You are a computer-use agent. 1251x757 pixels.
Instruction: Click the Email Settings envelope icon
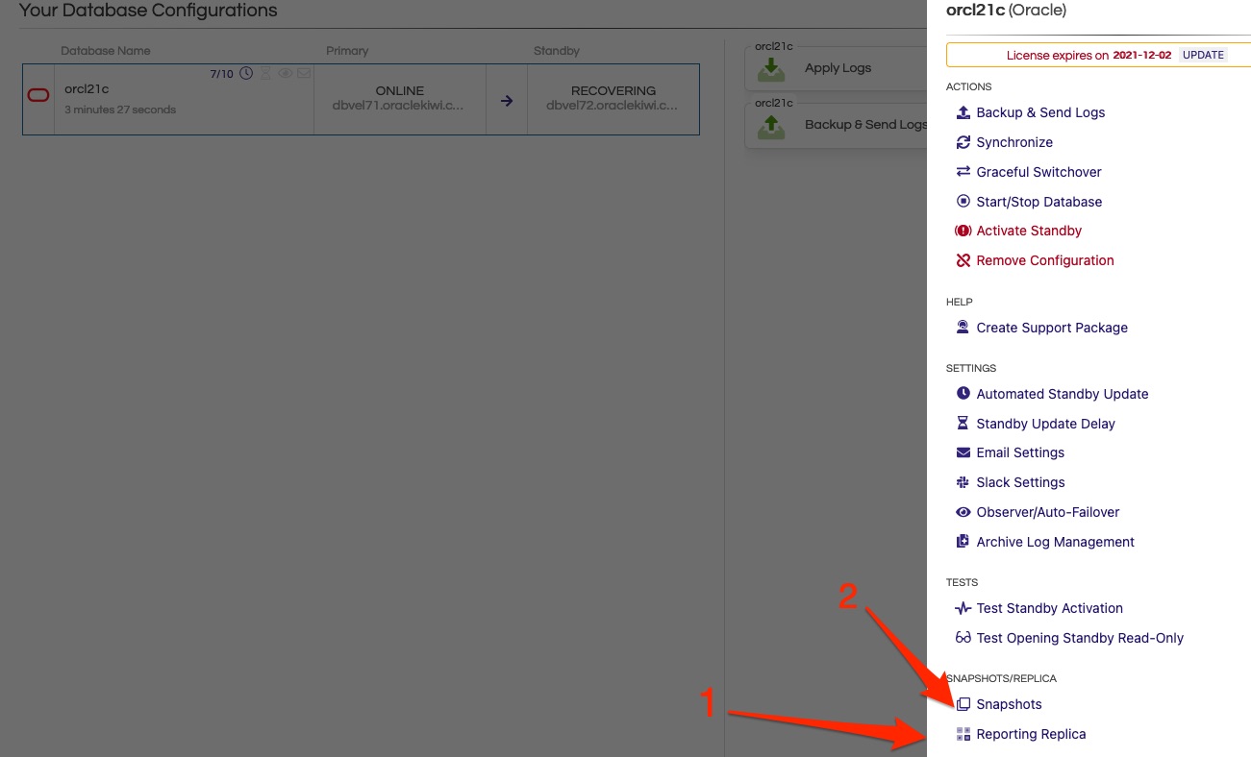point(963,452)
